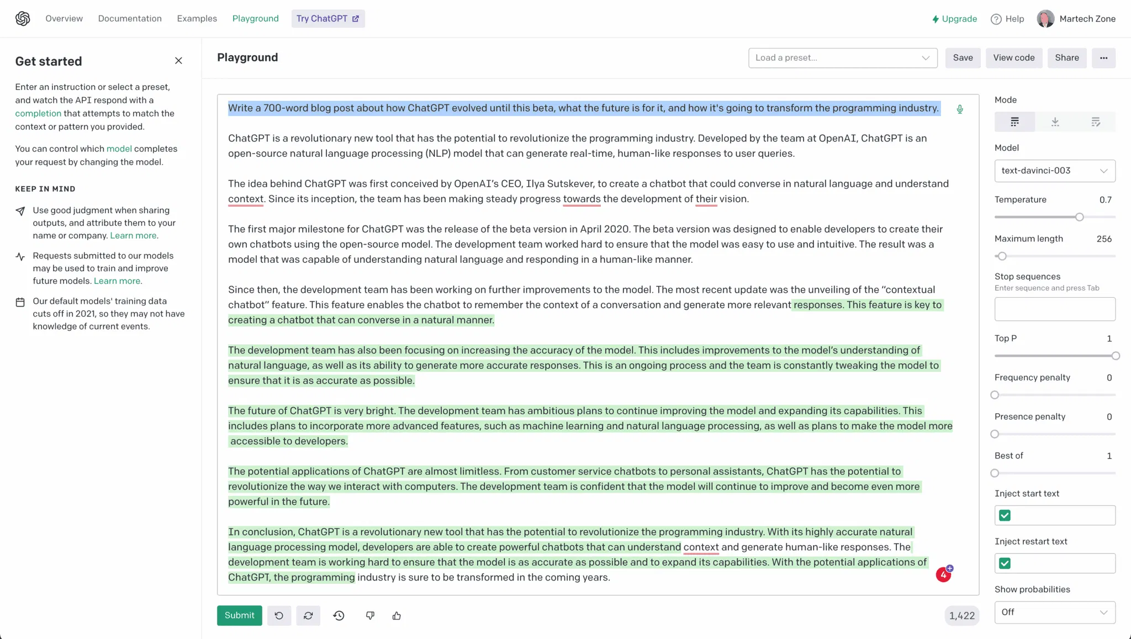Image resolution: width=1131 pixels, height=639 pixels.
Task: Click the microphone icon in the prompt area
Action: (960, 109)
